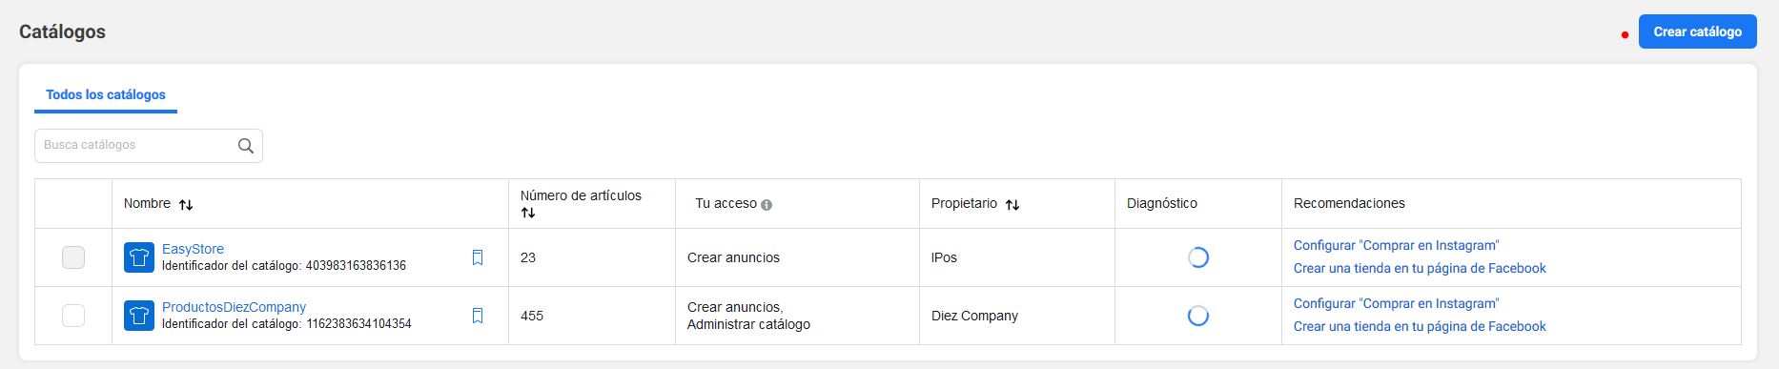Sort the table by Nombre column

tap(186, 204)
